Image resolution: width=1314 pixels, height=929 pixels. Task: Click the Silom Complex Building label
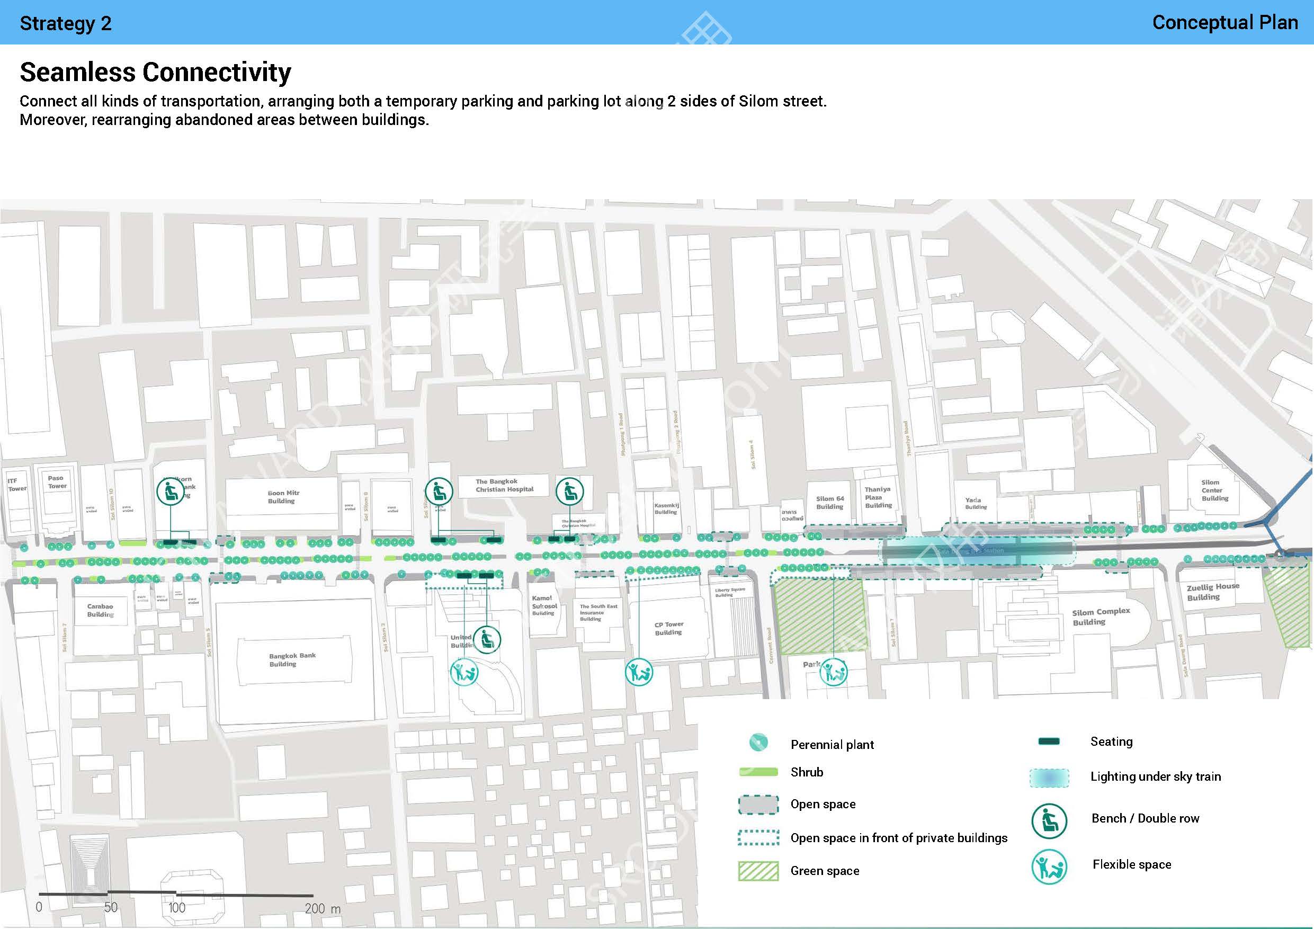1101,617
